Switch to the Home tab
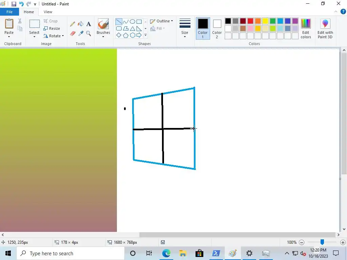Image resolution: width=347 pixels, height=260 pixels. point(29,12)
